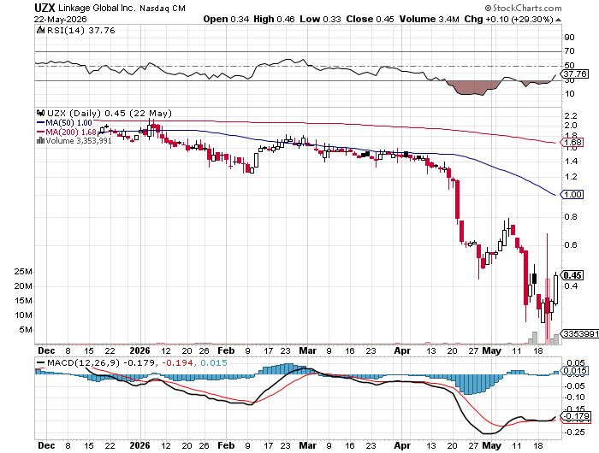Click the blue 0.015 MACD histogram legend value
This screenshot has width=599, height=453.
pos(214,362)
